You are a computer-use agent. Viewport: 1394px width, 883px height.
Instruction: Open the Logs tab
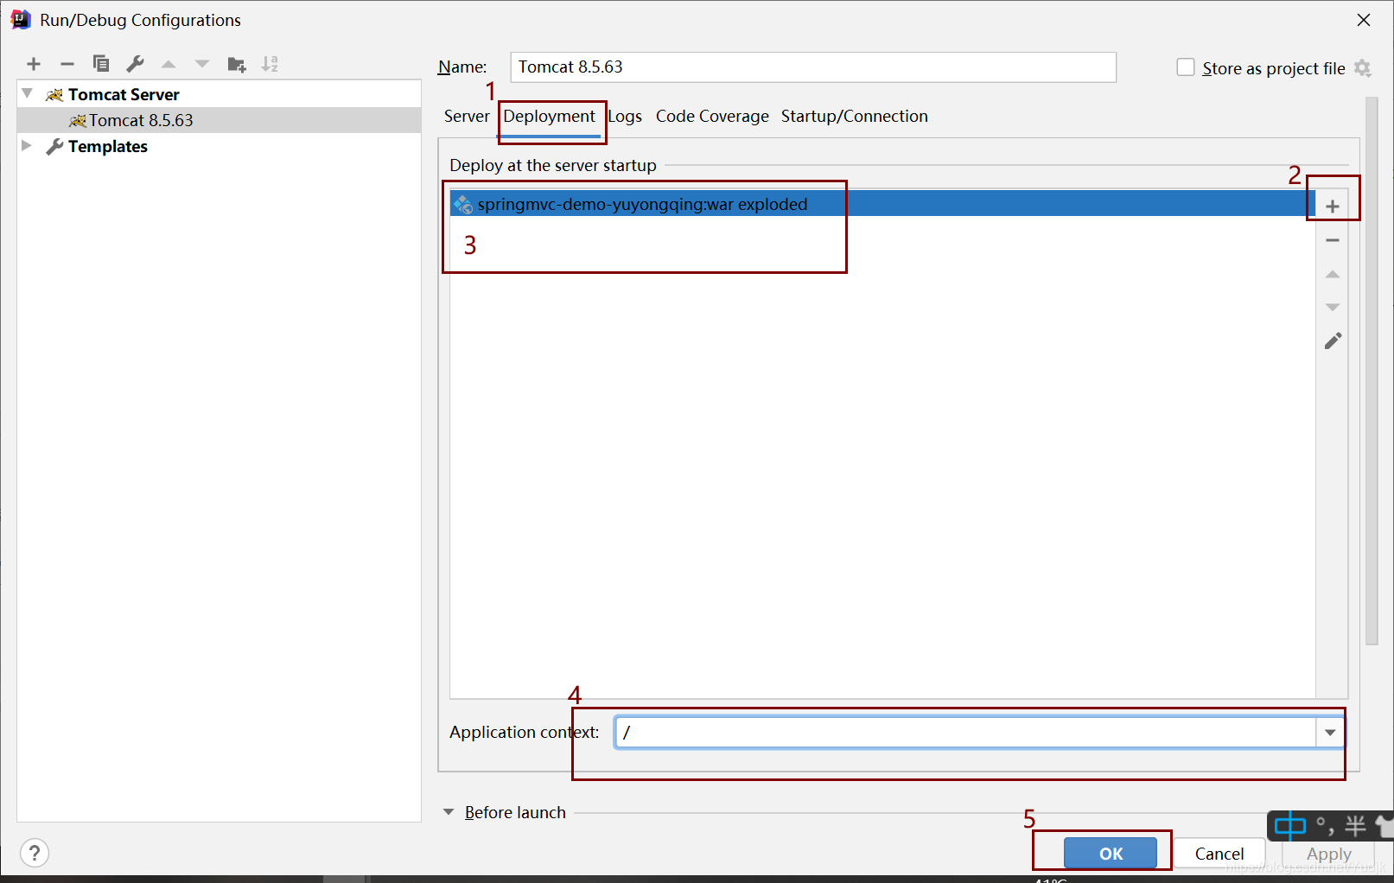(x=625, y=117)
